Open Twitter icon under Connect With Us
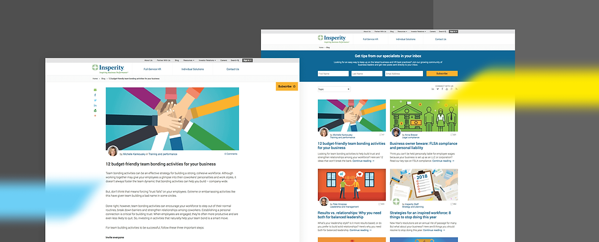Image resolution: width=599 pixels, height=242 pixels. pyautogui.click(x=438, y=89)
